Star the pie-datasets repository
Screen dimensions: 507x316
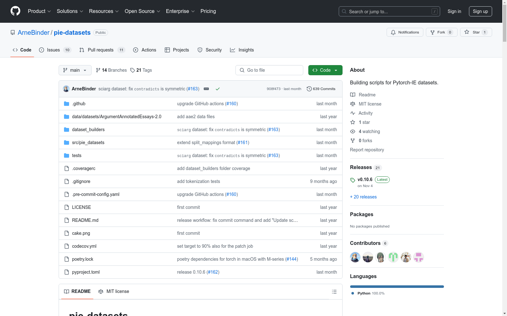click(x=476, y=32)
